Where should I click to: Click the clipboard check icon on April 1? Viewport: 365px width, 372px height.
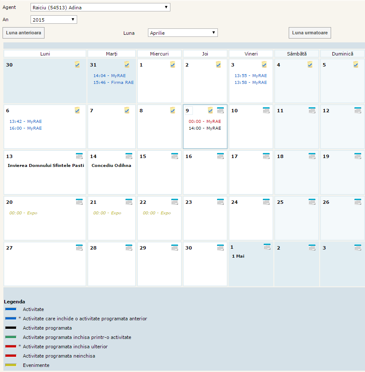point(173,64)
